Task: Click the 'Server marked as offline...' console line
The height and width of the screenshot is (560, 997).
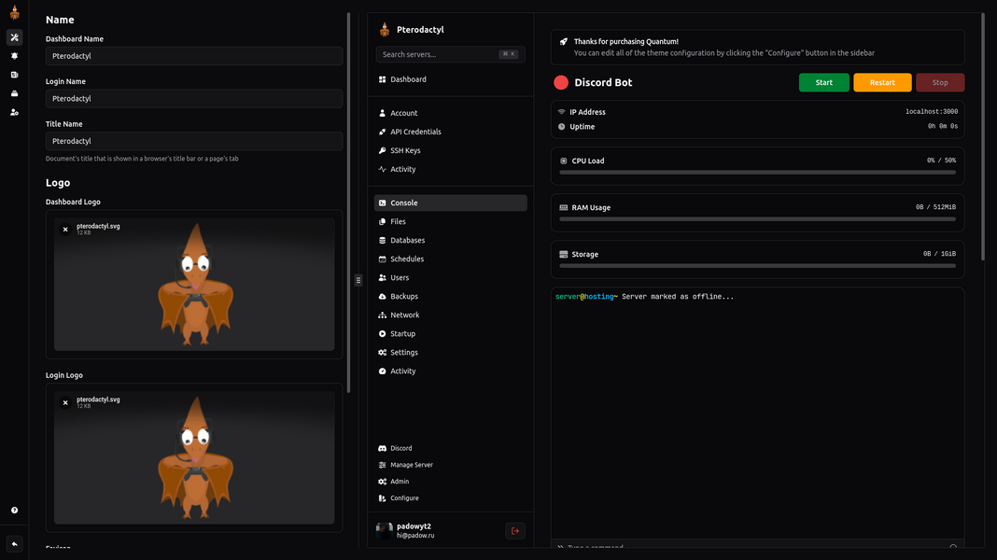Action: (644, 297)
